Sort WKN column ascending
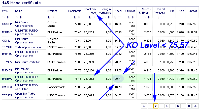The width and height of the screenshot is (200, 111). pos(4,17)
